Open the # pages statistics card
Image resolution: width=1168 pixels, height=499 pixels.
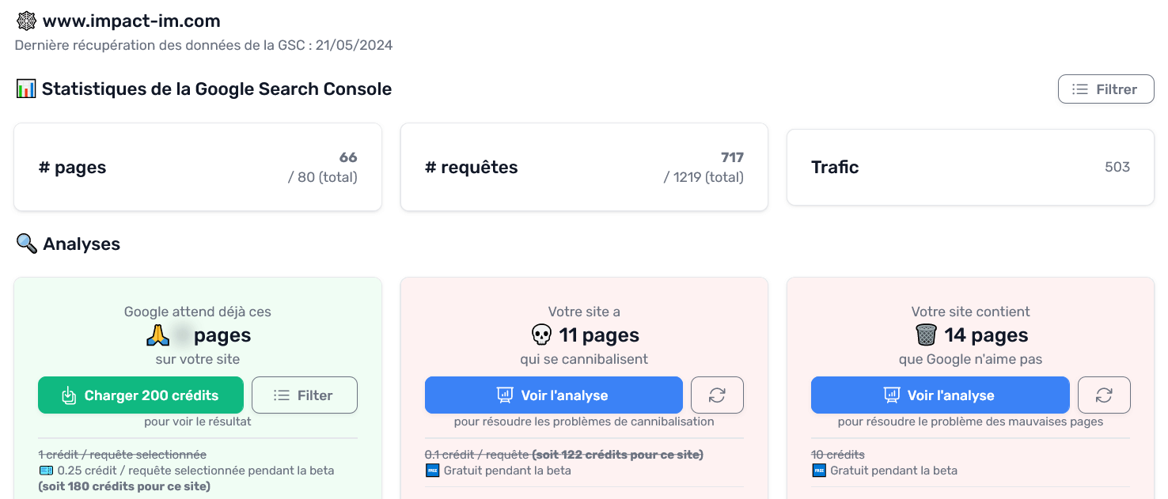[x=198, y=167]
